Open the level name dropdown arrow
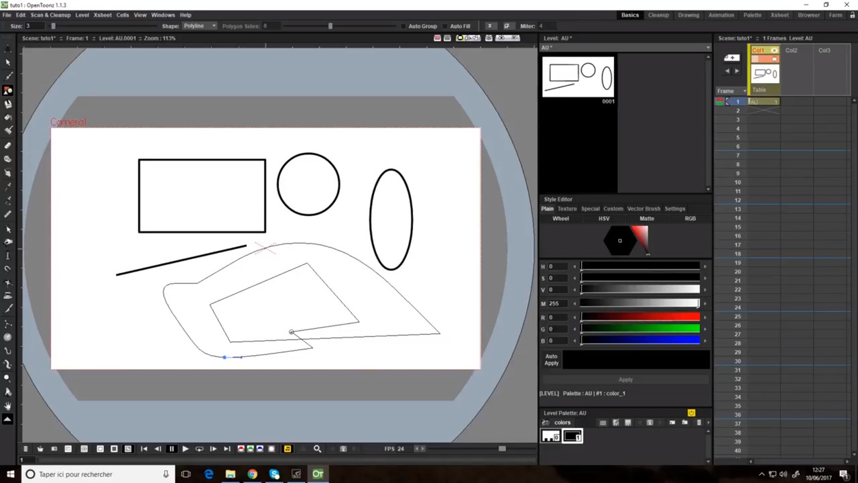The width and height of the screenshot is (858, 483). [708, 48]
